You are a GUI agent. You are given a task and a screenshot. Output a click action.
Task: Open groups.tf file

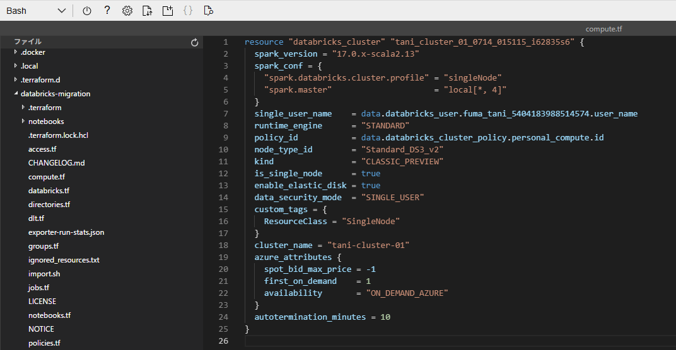pos(44,246)
